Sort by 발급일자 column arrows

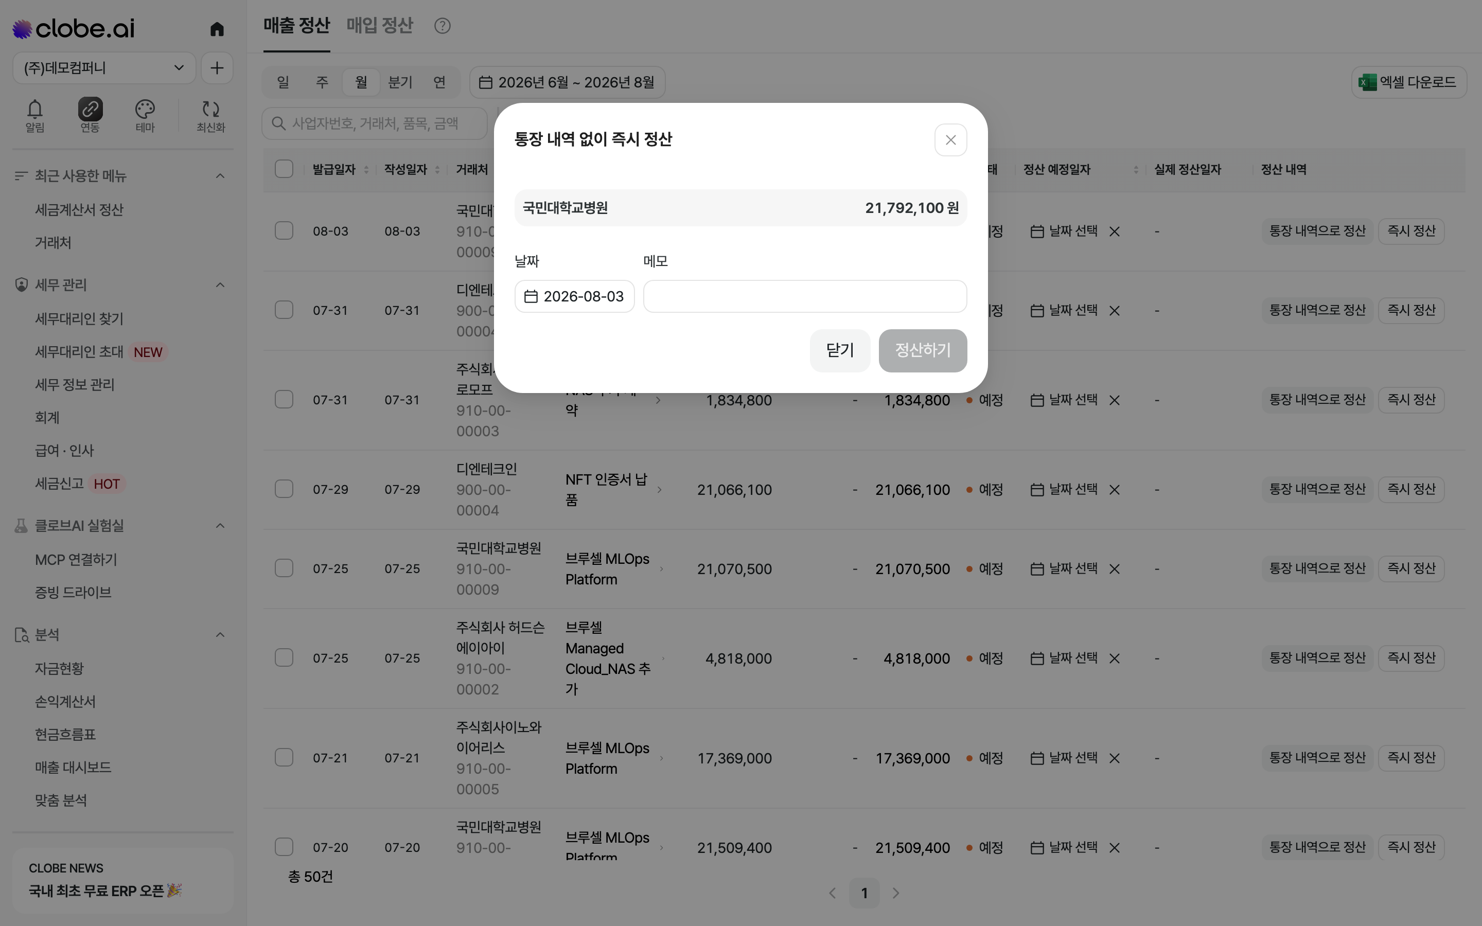click(x=365, y=170)
